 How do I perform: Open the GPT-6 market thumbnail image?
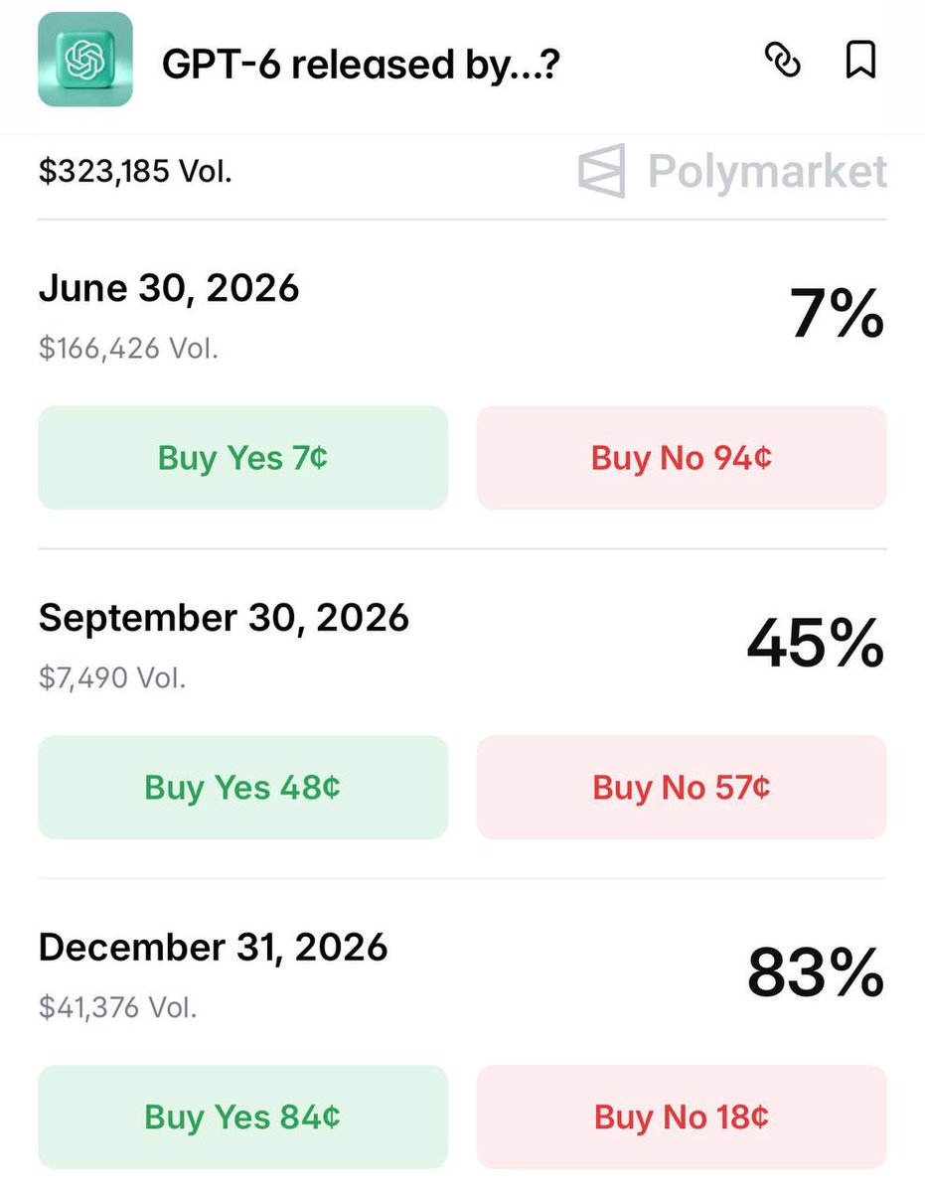pyautogui.click(x=85, y=60)
